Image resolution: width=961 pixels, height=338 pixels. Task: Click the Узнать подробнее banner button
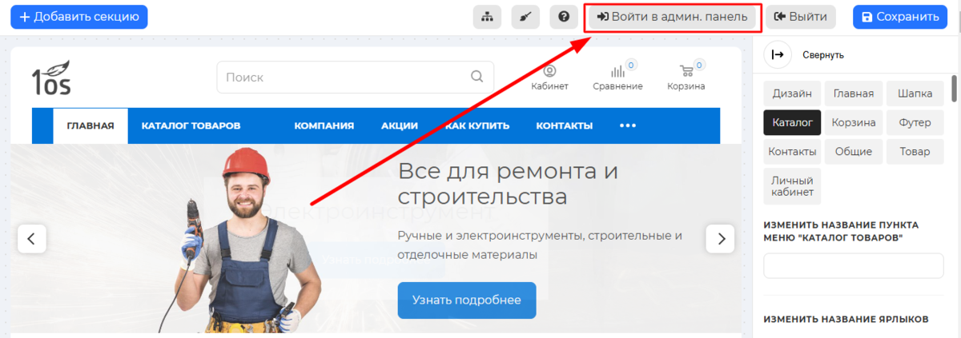click(466, 300)
